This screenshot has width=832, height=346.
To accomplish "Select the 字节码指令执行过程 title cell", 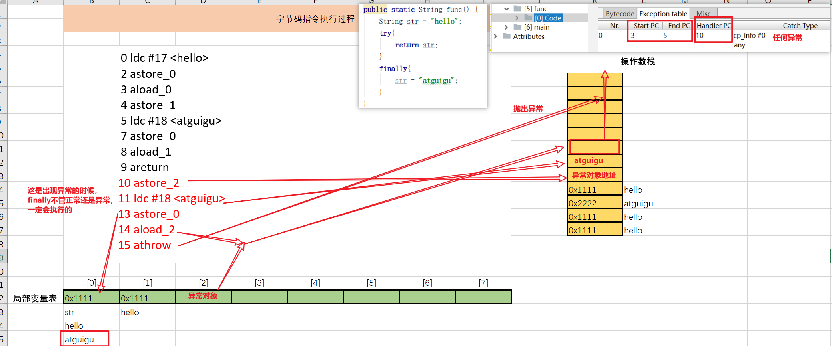I will click(x=315, y=19).
